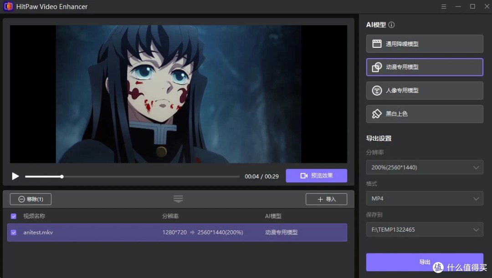Click the HitPaw app logo icon
Viewport: 492px width, 278px height.
click(x=8, y=6)
